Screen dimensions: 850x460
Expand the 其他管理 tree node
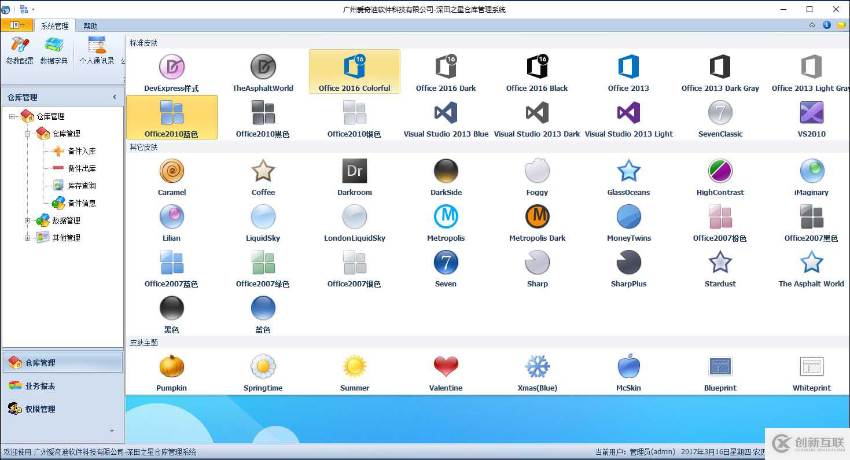click(27, 238)
